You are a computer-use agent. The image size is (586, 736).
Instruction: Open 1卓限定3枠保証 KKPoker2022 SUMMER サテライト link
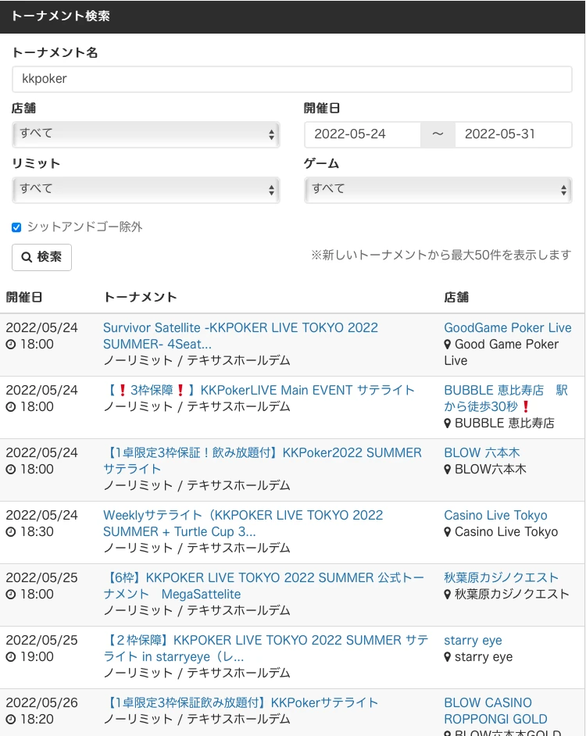[x=263, y=460]
